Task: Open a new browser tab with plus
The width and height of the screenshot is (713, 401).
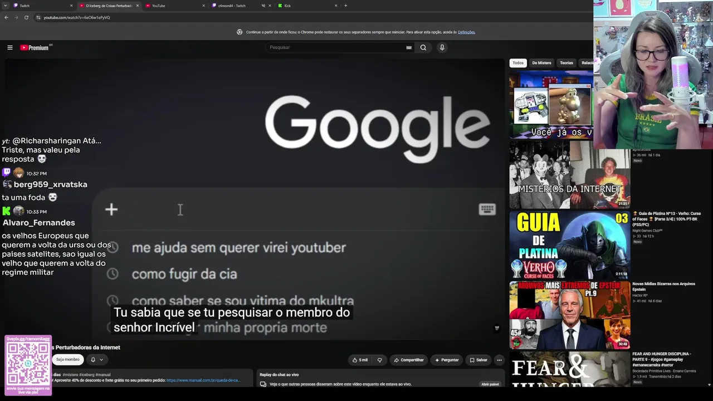Action: [x=345, y=6]
